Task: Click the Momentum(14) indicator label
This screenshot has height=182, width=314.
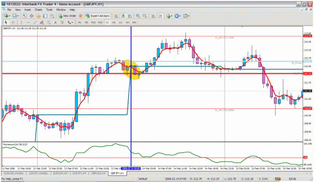Action: tap(15, 144)
